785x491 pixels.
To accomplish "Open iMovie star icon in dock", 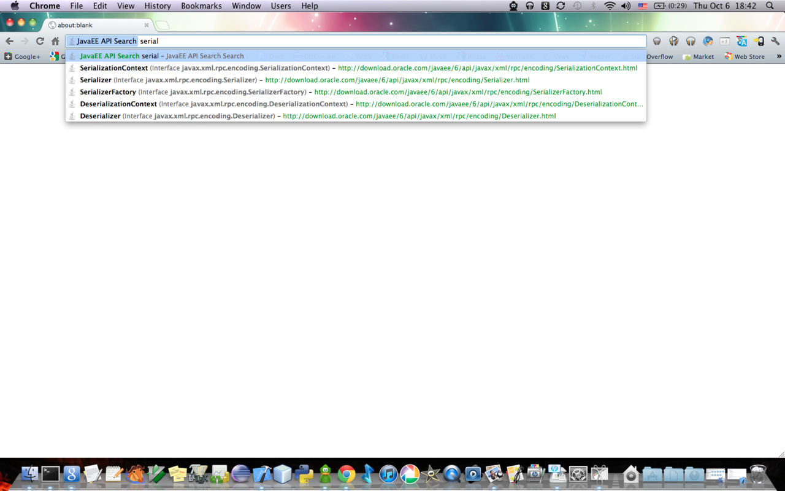I will click(x=431, y=474).
